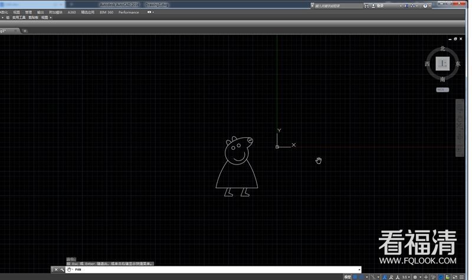Open the snap mode settings dropdown arrow
472x280 pixels.
pyautogui.click(x=367, y=277)
